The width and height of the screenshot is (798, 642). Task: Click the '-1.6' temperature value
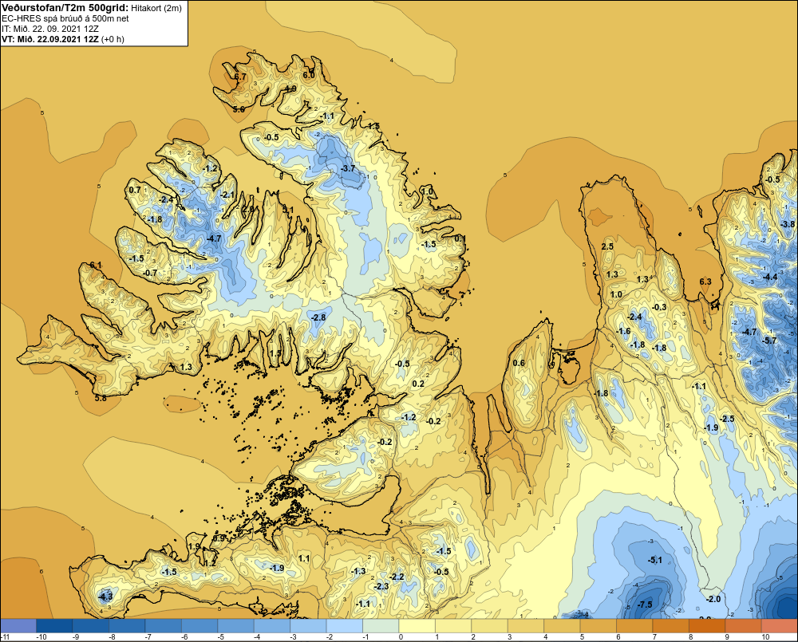[623, 331]
